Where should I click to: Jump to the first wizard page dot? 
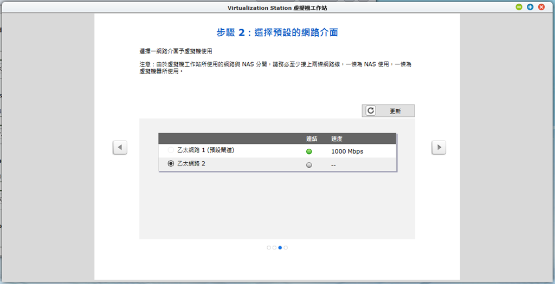[269, 248]
